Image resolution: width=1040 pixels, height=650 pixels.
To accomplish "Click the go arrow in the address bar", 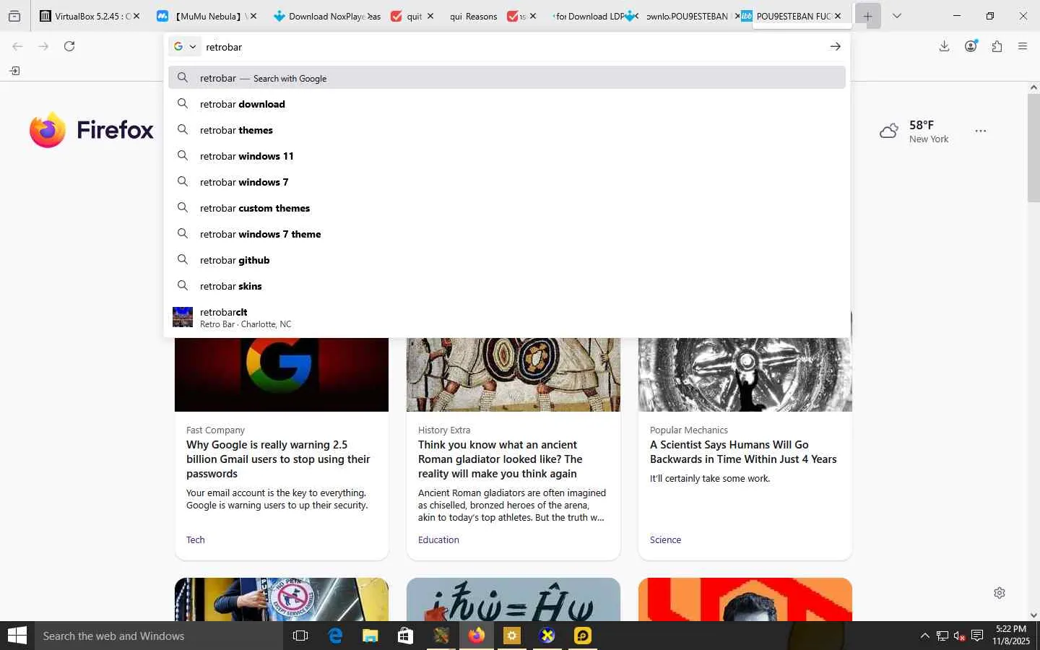I will 835,46.
